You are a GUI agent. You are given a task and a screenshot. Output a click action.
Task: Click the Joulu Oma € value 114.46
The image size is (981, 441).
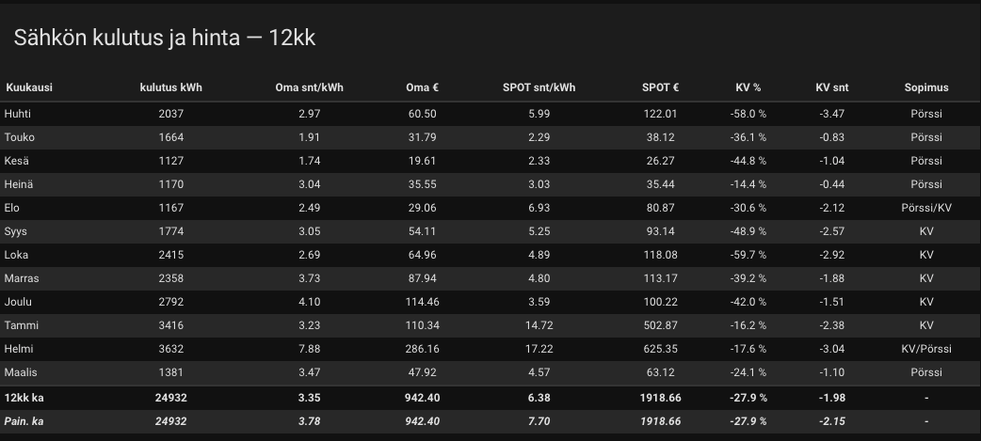[x=422, y=302]
